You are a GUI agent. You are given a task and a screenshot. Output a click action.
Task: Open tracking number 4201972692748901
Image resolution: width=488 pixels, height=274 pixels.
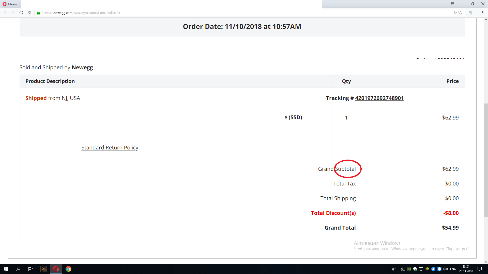[x=379, y=98]
